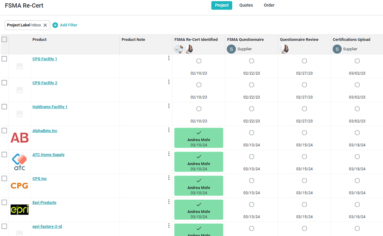
Task: Open the options menu for CPG Facility 1
Action: click(x=169, y=58)
